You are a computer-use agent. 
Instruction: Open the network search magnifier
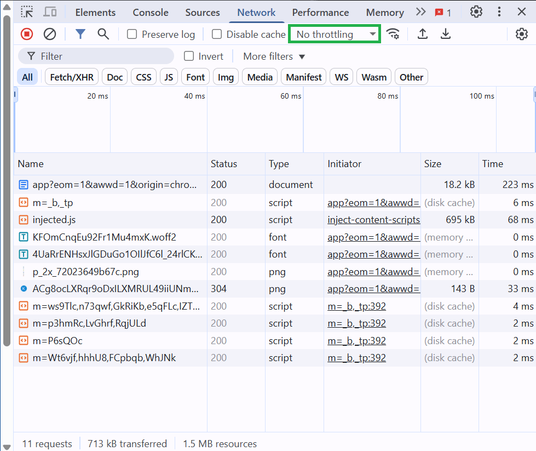coord(103,34)
